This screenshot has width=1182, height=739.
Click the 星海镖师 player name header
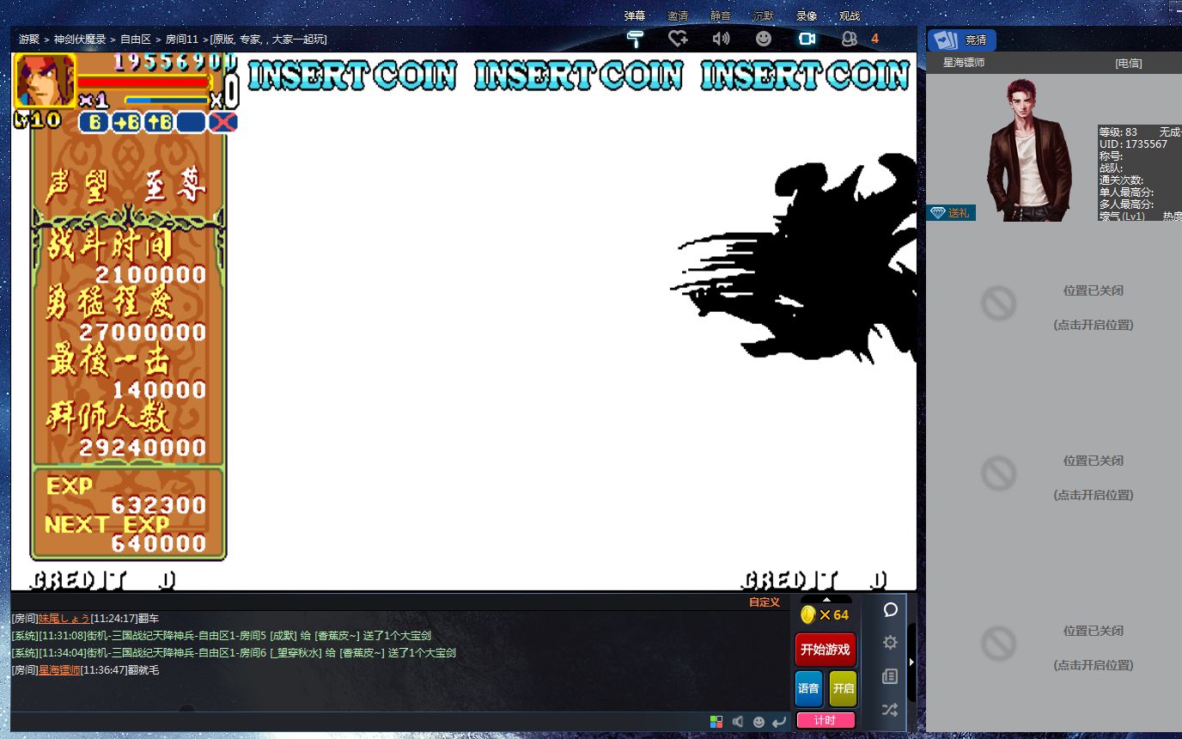964,63
